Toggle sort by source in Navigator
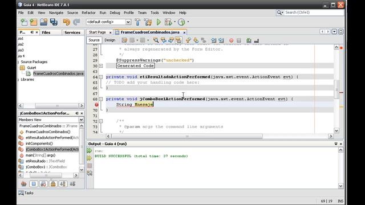365x205 pixels. click(72, 184)
